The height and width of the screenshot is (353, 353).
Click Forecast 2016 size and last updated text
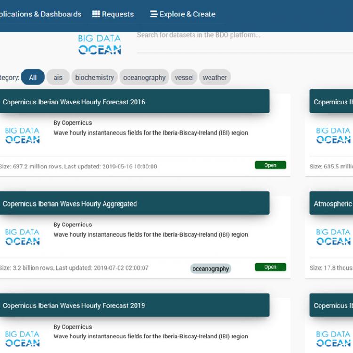[x=78, y=167]
